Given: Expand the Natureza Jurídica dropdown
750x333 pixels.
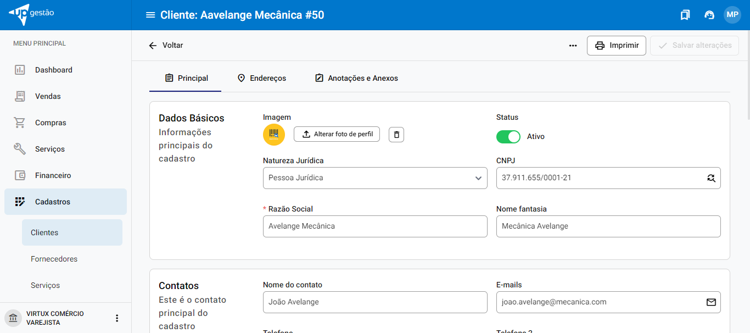Looking at the screenshot, I should coord(375,178).
